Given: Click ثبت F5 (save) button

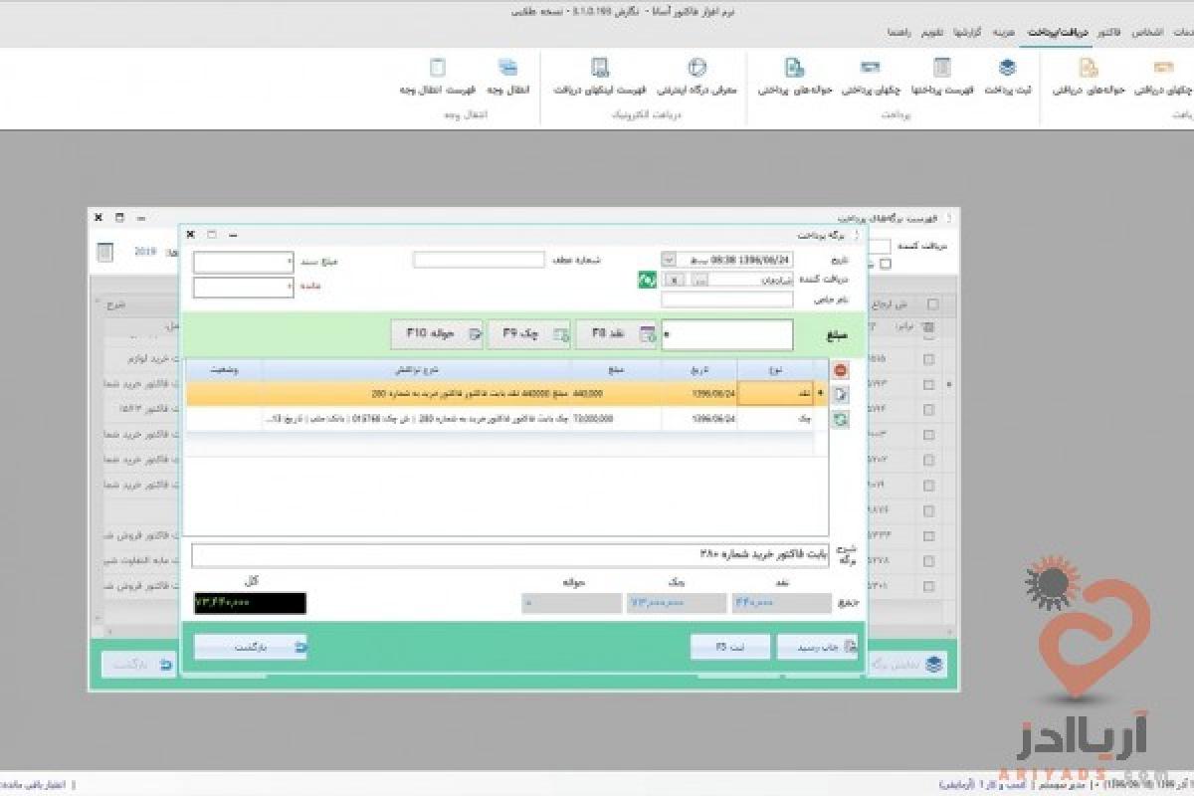Looking at the screenshot, I should click(730, 647).
